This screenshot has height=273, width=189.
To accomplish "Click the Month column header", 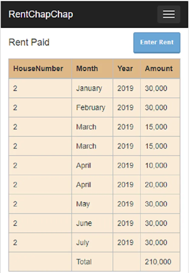I will (x=87, y=69).
